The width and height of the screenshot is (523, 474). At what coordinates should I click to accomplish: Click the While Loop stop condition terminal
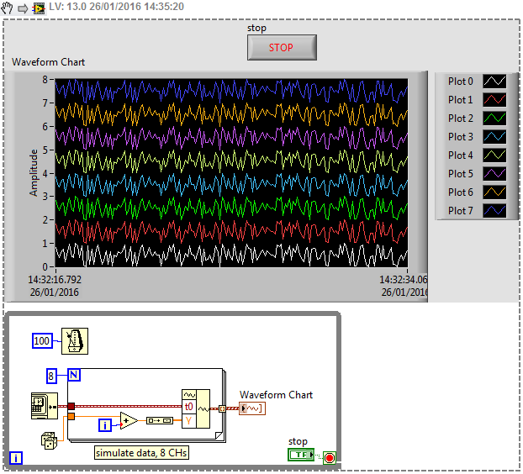tap(330, 458)
